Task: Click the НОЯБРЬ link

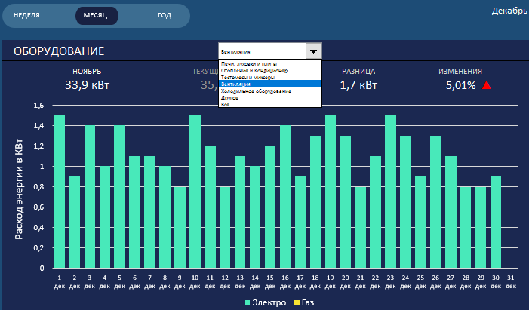Action: tap(87, 71)
